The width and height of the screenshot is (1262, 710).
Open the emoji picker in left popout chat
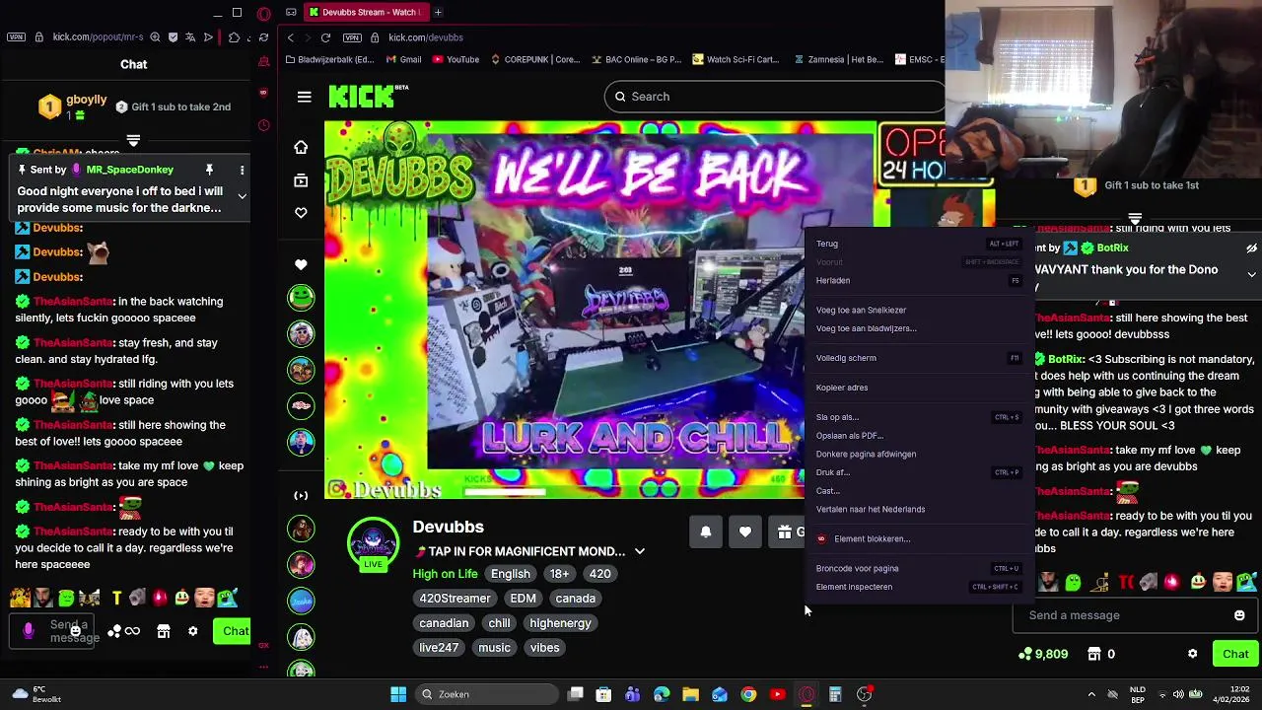click(75, 631)
